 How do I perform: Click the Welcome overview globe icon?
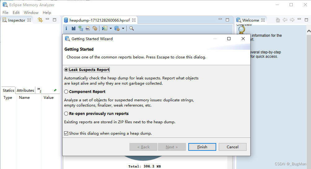point(242,29)
